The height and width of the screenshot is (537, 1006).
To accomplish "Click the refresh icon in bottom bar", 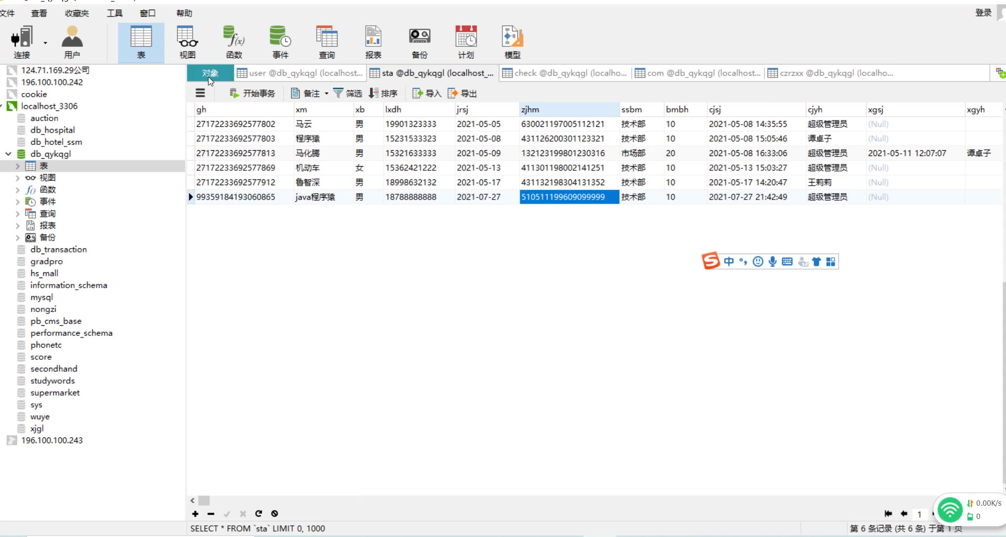I will pos(258,514).
